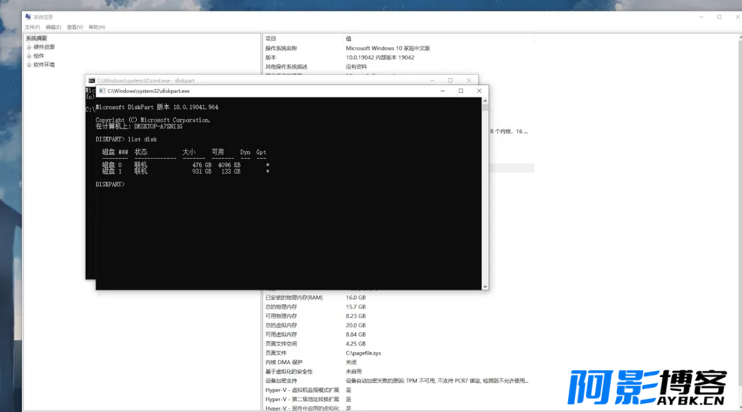Screen dimensions: 742x412
Task: Click at the DISKPART> command prompt line
Action: point(110,185)
